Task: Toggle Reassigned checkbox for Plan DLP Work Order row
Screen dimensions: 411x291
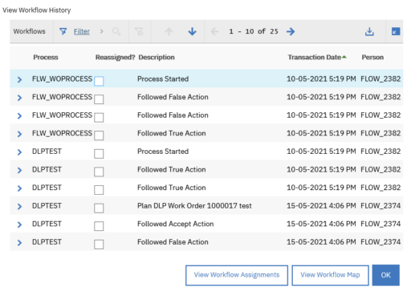Action: 99,208
